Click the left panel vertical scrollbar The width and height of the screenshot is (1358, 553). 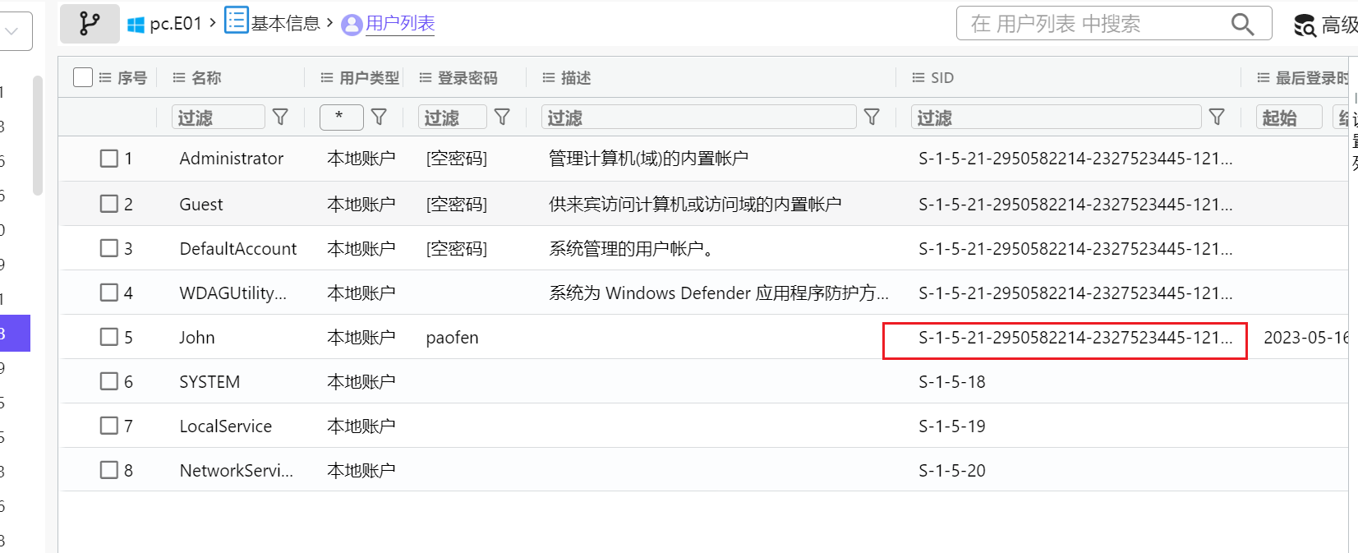37,136
